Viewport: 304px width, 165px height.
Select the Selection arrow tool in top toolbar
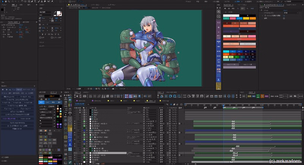[x=2, y=2]
